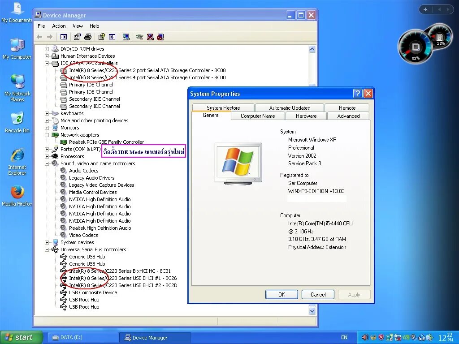Click the Print toolbar icon
This screenshot has height=344, width=459.
[88, 37]
